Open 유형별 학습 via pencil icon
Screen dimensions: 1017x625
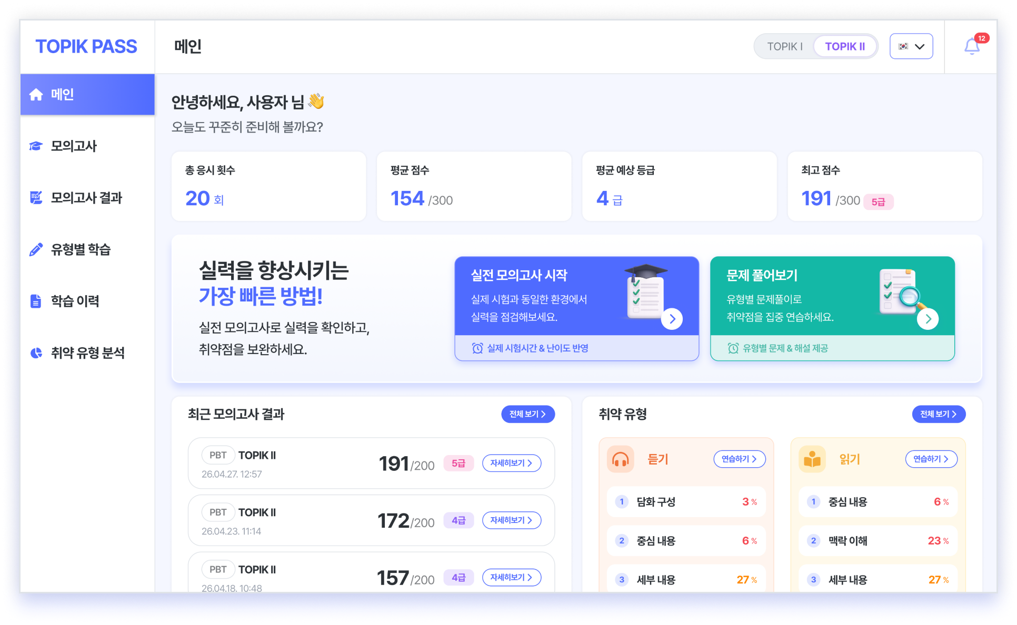[35, 249]
